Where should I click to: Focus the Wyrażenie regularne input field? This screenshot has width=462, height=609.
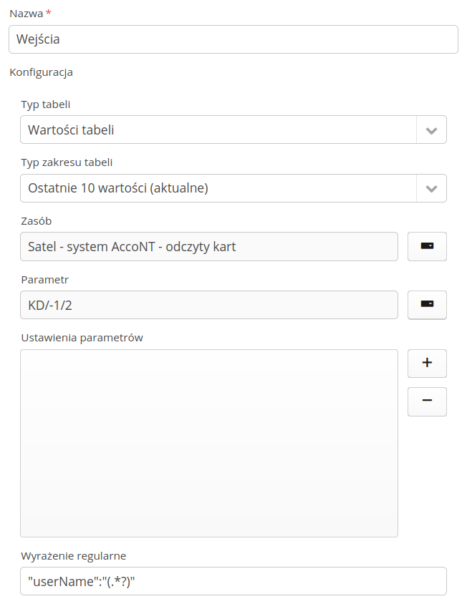(233, 581)
